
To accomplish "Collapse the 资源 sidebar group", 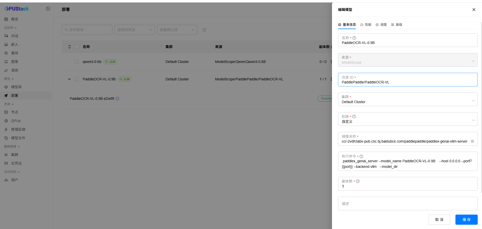I will (x=9, y=104).
